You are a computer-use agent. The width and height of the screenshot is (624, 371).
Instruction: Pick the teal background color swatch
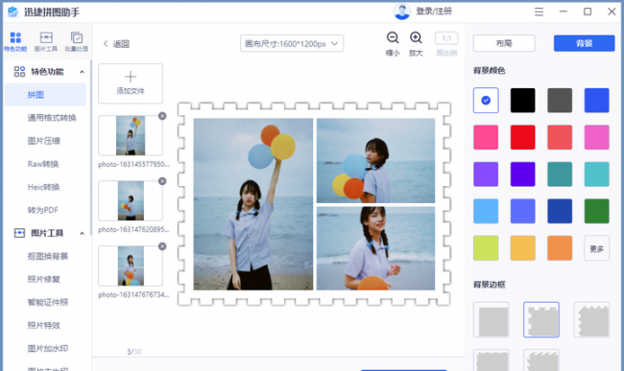coord(560,174)
